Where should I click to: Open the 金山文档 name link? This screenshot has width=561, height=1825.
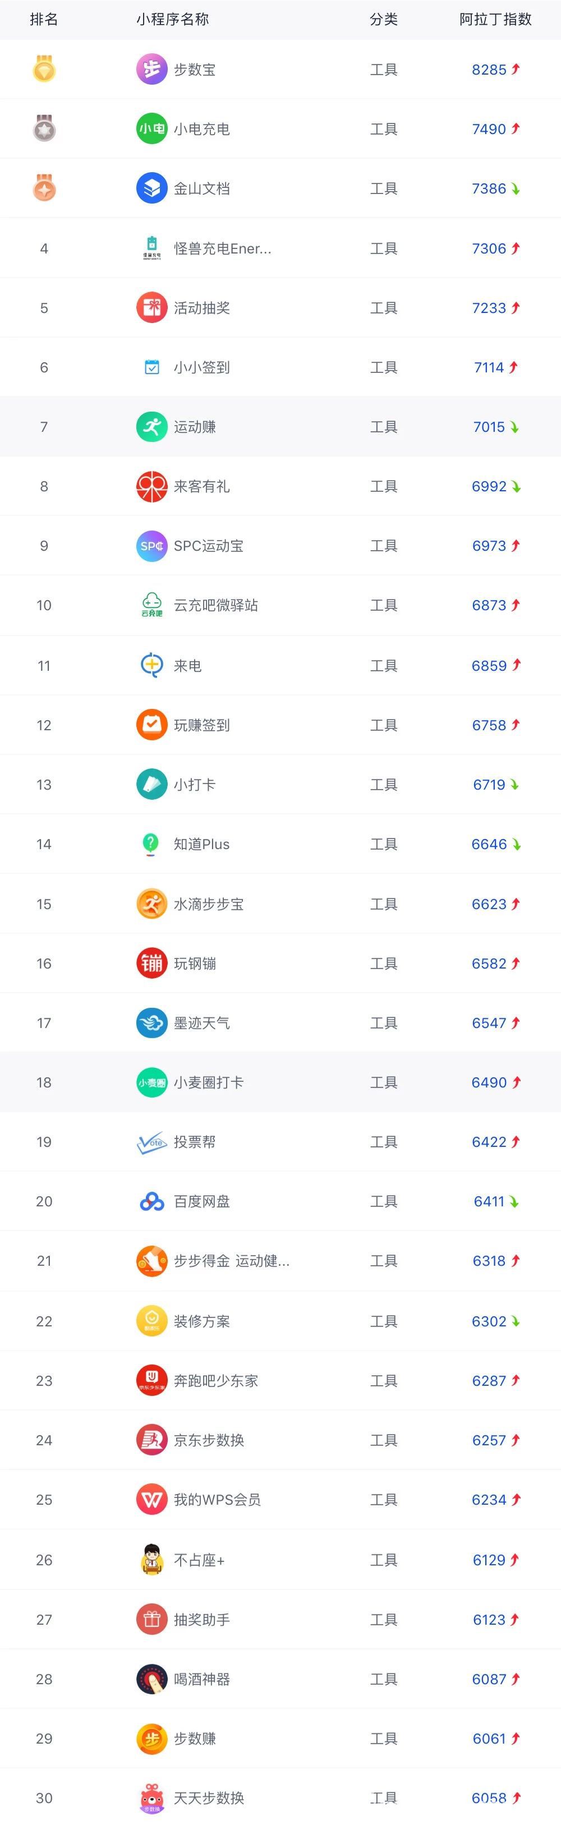click(202, 188)
